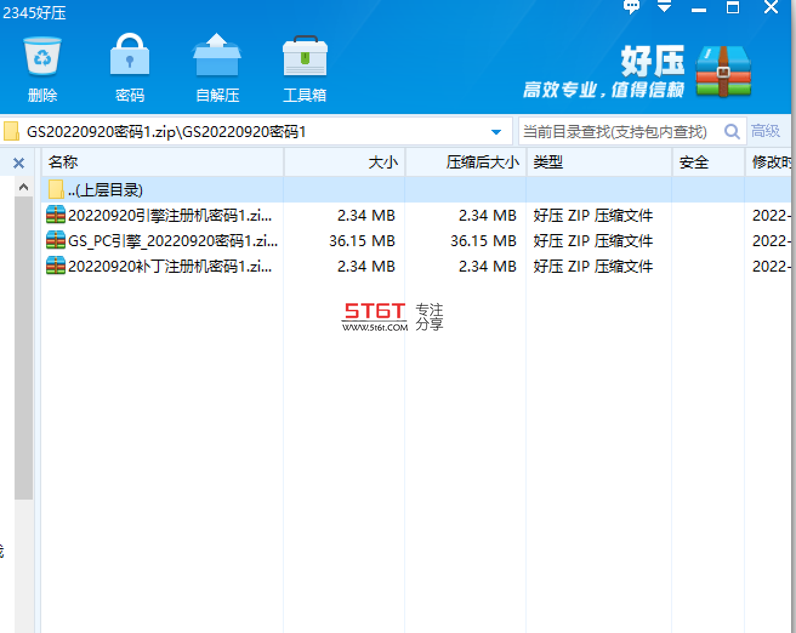Sort by Type (类型) column header
The height and width of the screenshot is (633, 796).
[x=599, y=162]
